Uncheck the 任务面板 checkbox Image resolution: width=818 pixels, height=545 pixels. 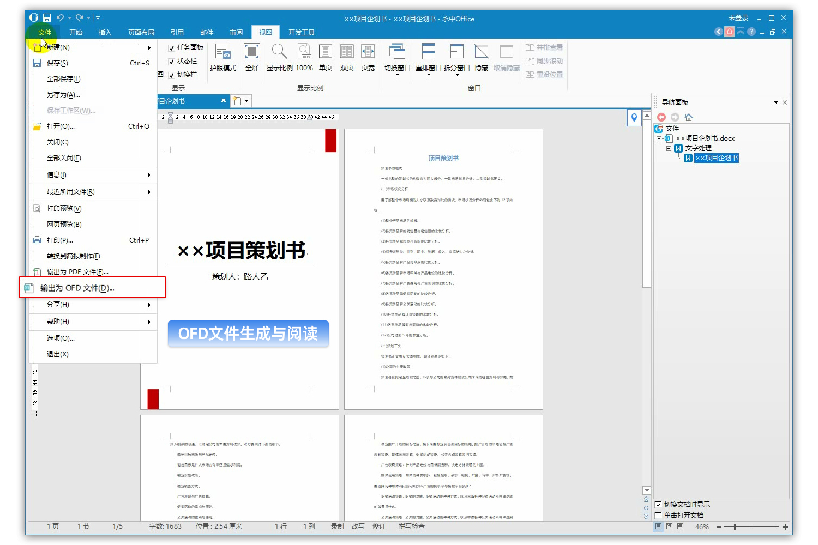pos(172,47)
